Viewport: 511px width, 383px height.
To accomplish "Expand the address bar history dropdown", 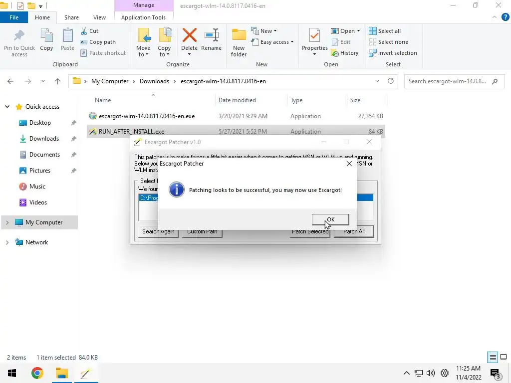I will (377, 81).
